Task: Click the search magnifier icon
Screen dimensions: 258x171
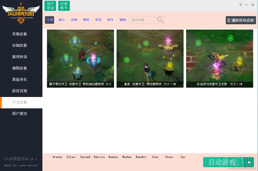Action: (x=160, y=20)
